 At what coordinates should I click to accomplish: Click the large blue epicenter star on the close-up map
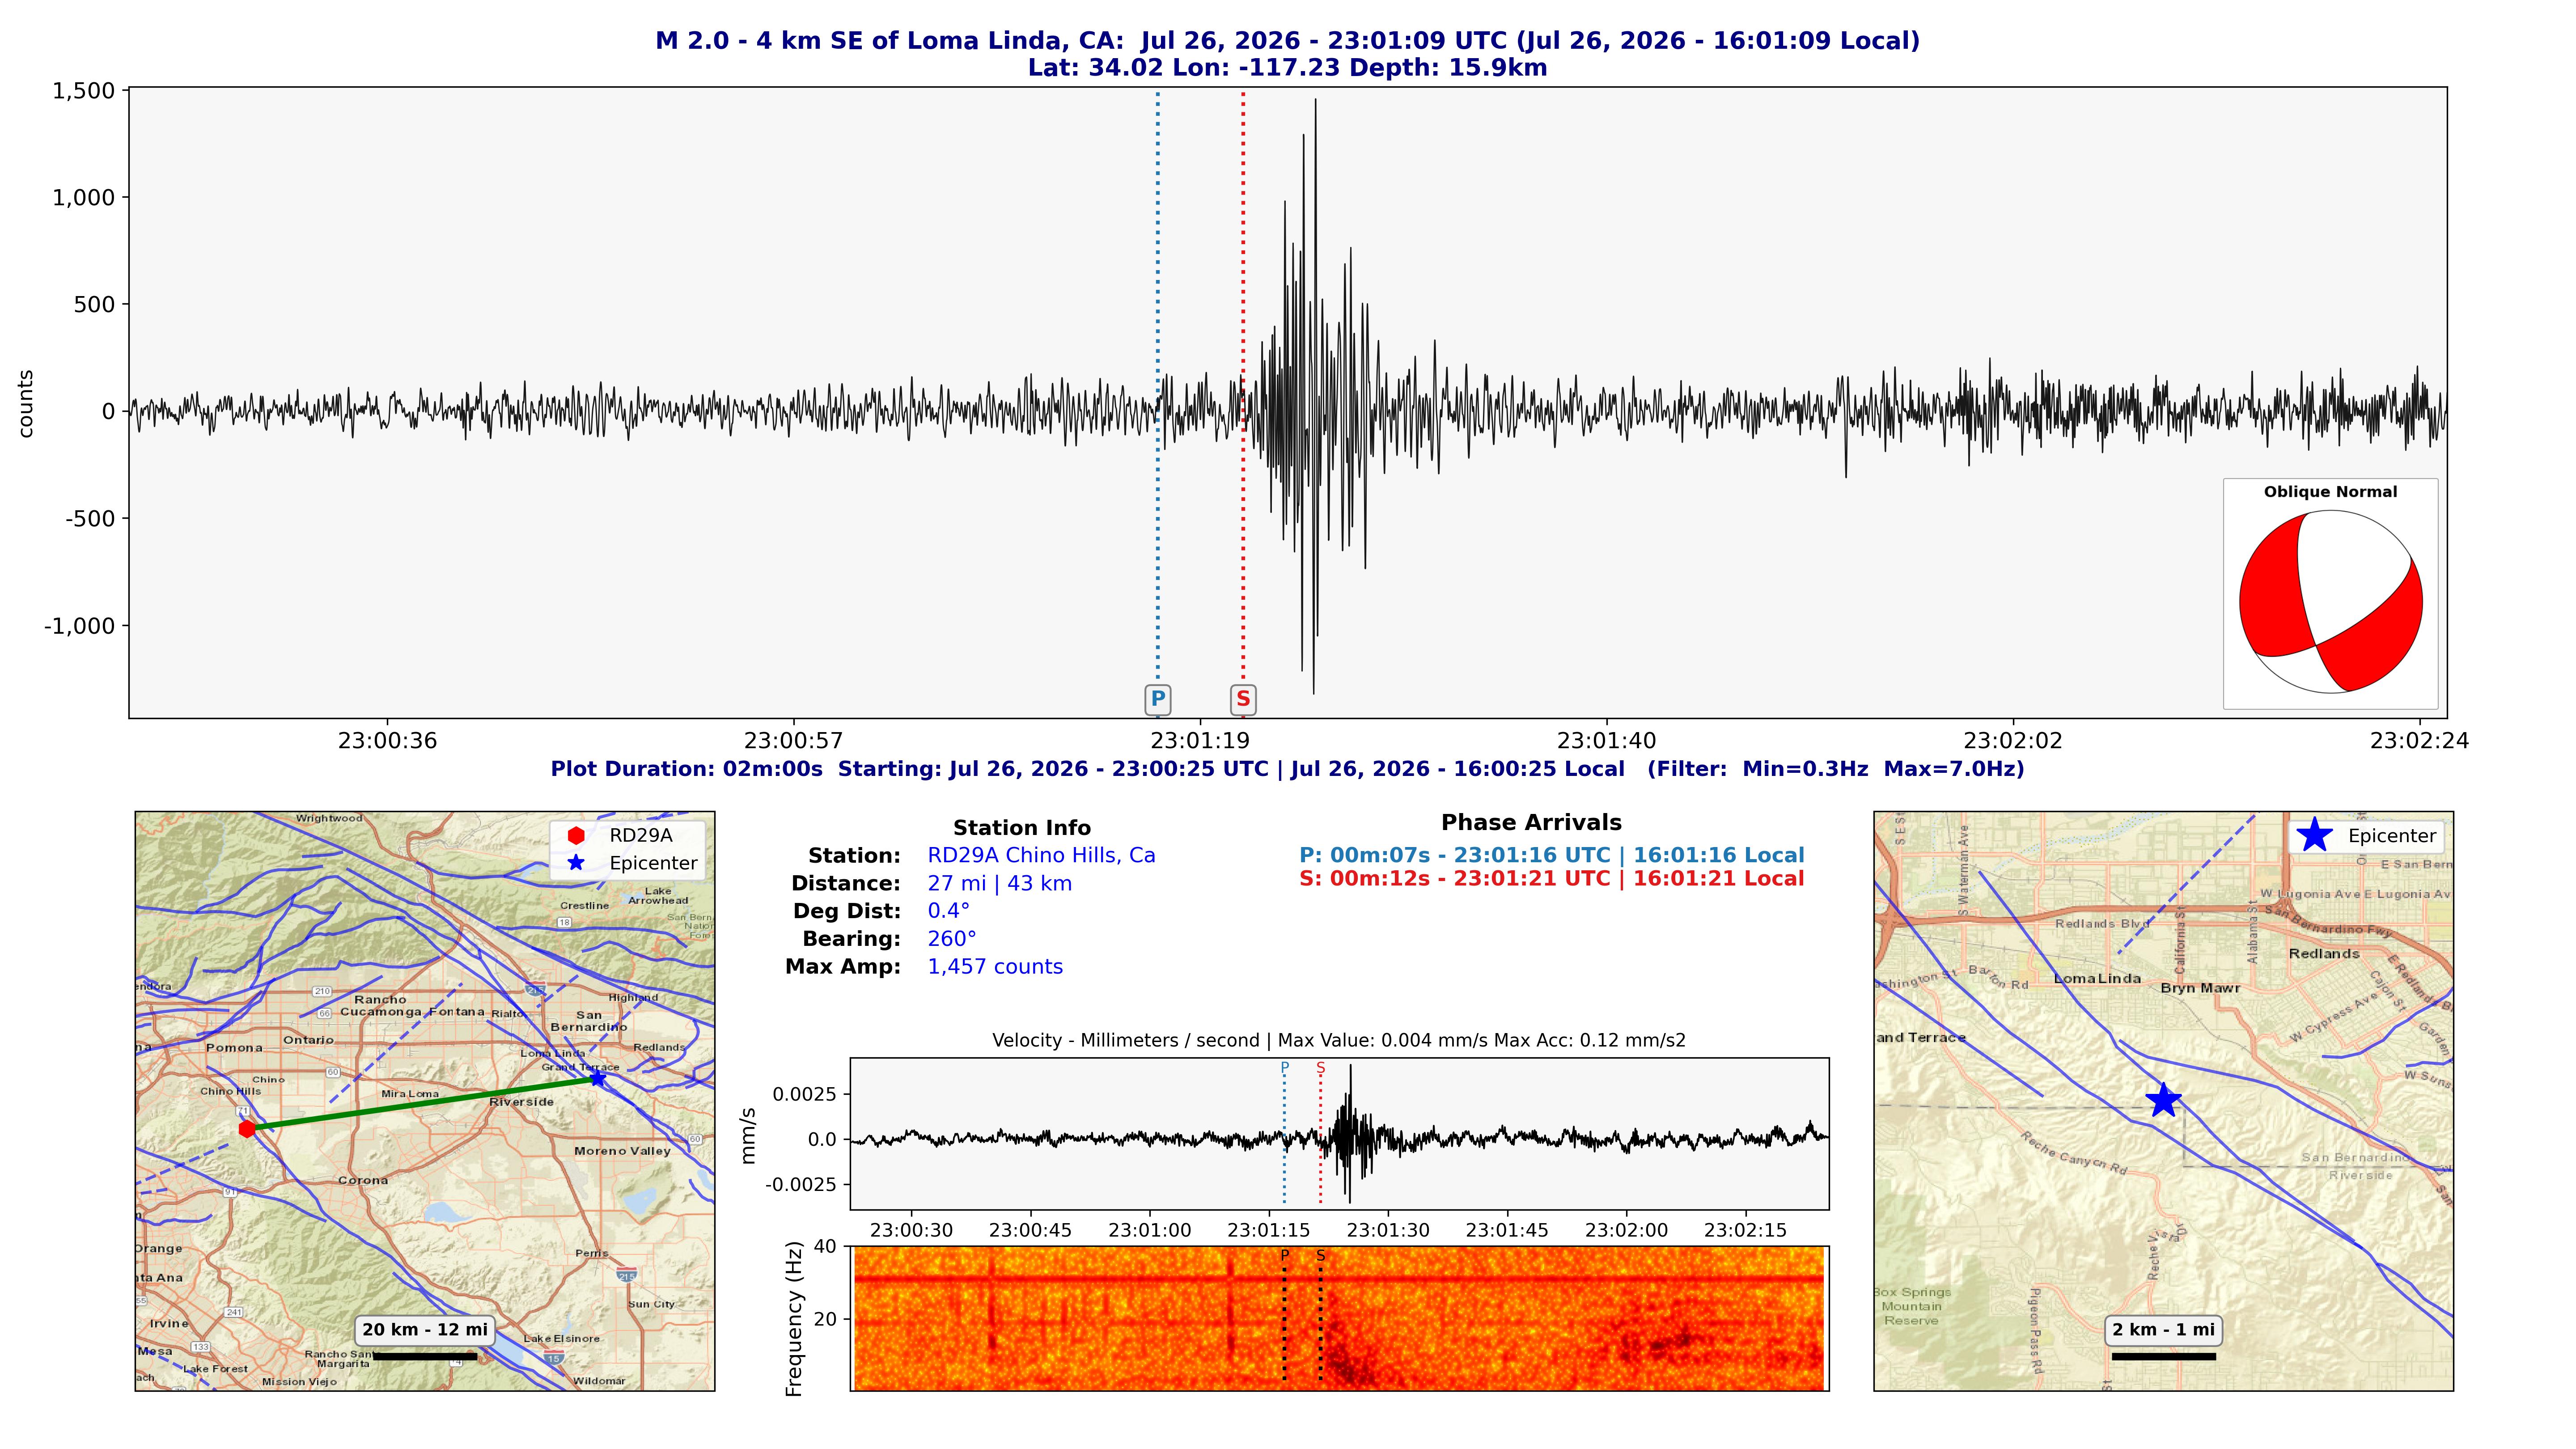tap(2163, 1100)
